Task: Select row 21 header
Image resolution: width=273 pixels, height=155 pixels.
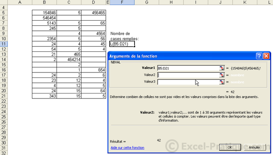Action: pos(4,96)
